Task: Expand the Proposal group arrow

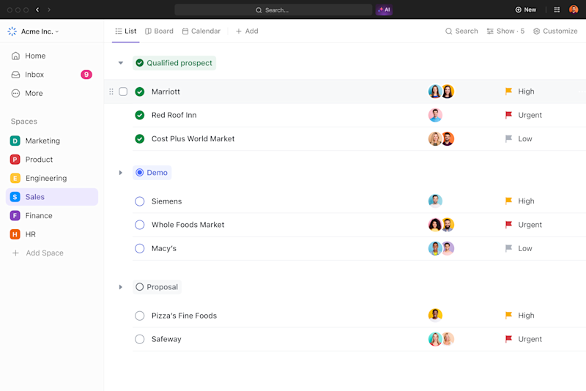Action: coord(121,287)
